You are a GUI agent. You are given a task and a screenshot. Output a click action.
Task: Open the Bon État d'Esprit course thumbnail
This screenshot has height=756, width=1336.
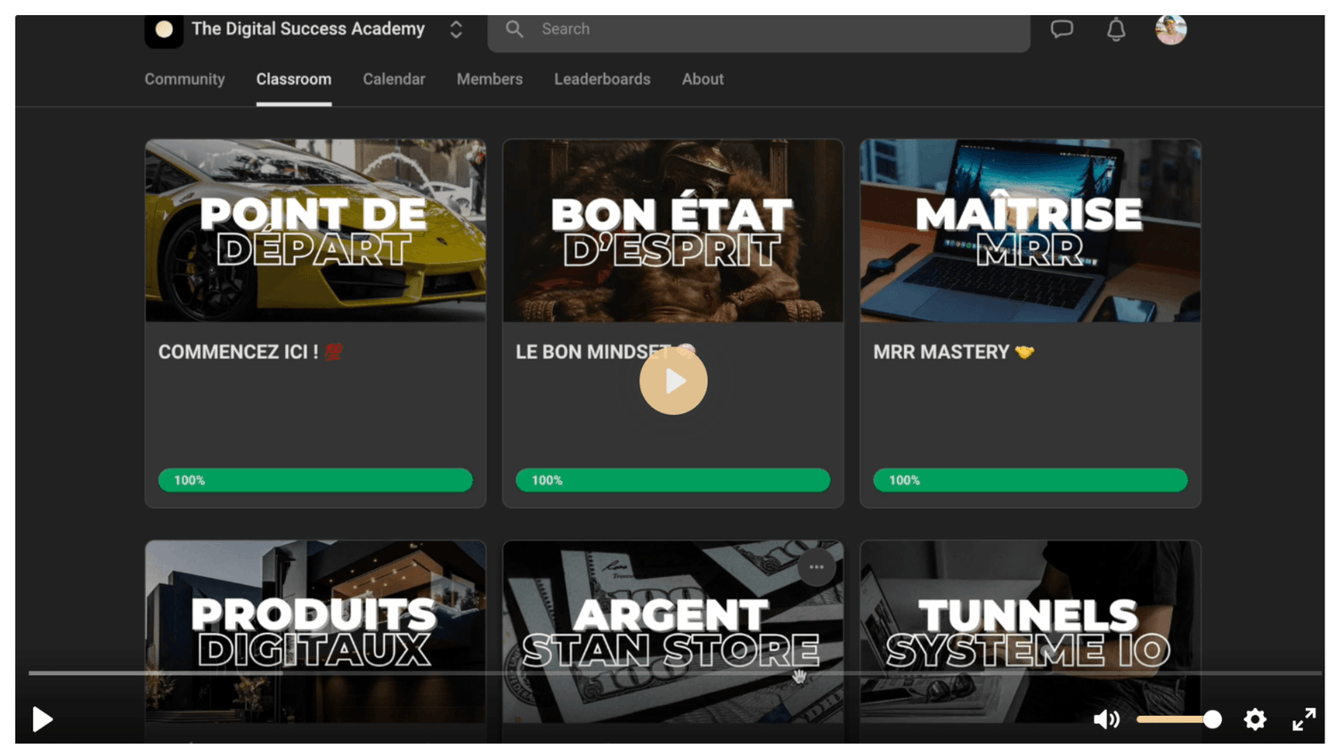(x=673, y=231)
